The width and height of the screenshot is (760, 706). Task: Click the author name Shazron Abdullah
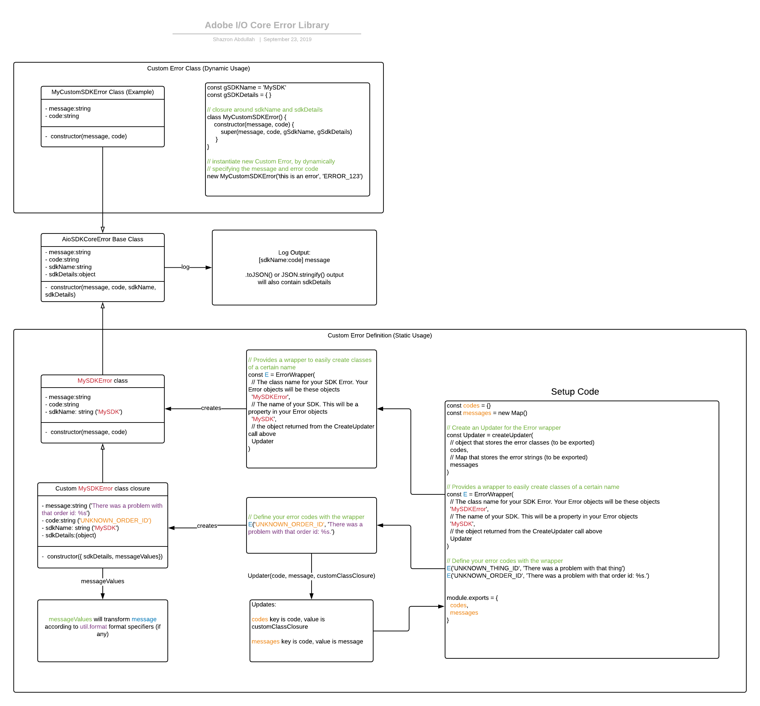tap(233, 39)
